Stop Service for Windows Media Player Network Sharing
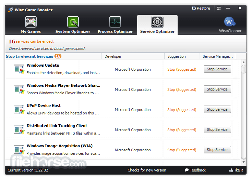 coord(217,89)
